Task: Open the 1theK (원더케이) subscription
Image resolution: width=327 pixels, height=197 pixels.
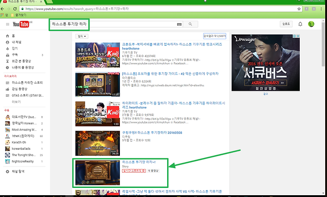Action: (x=24, y=136)
